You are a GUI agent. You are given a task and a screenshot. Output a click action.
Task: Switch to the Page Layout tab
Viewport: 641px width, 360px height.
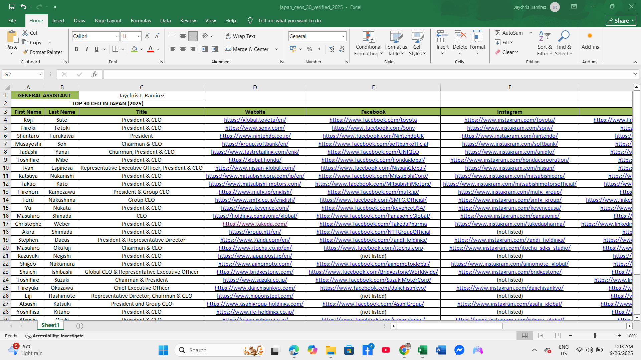click(x=108, y=21)
